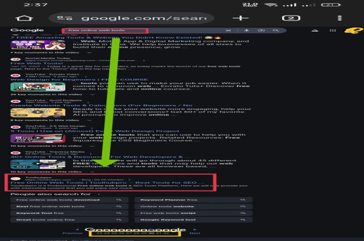
Task: Open a new tab with the plus icon
Action: pyautogui.click(x=240, y=18)
